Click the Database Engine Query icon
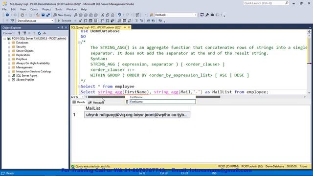This screenshot has width=313, height=176. (76, 15)
